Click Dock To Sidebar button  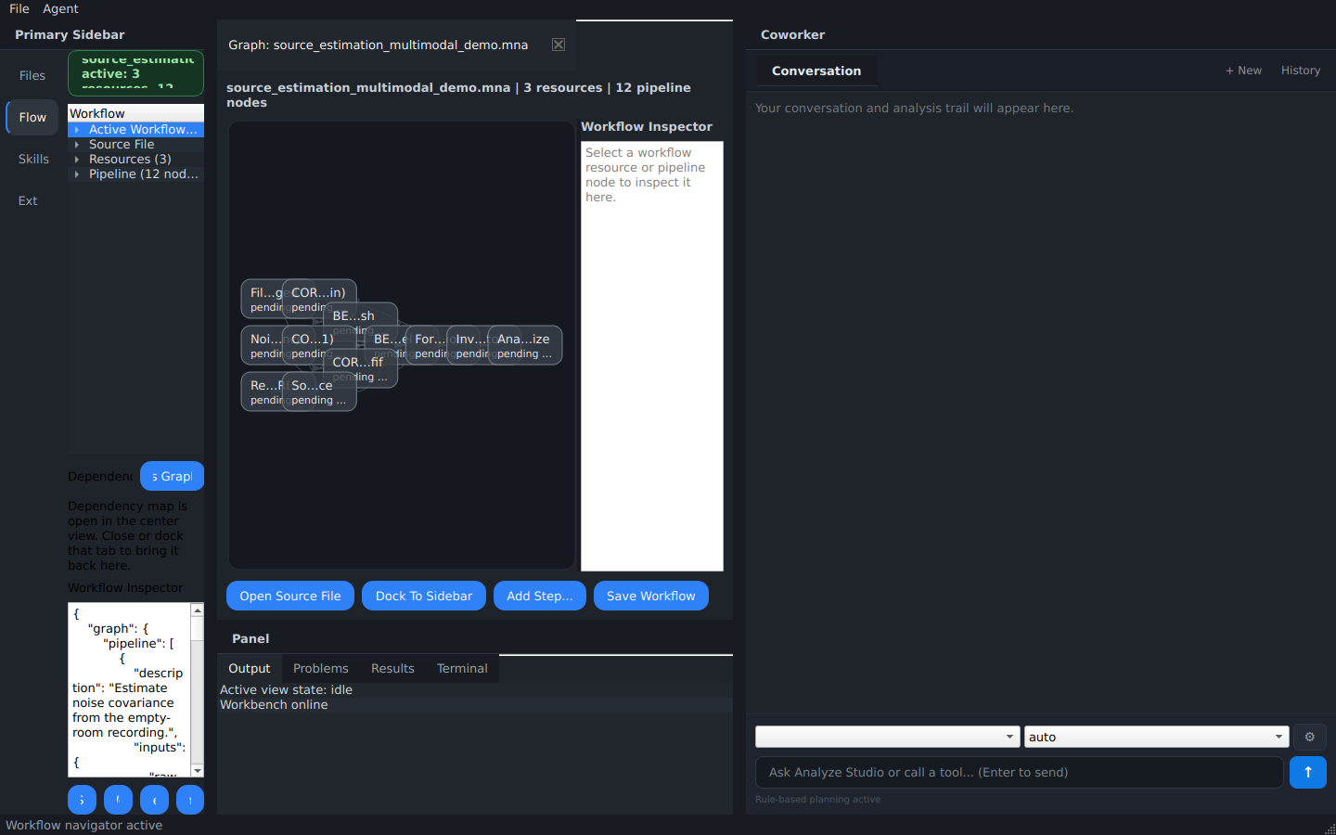pos(424,596)
